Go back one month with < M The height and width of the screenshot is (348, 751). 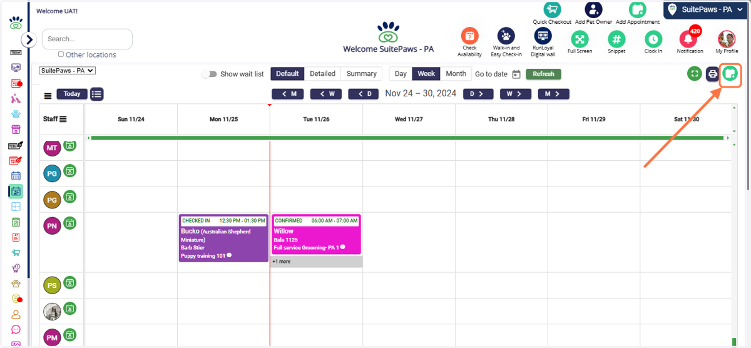288,94
